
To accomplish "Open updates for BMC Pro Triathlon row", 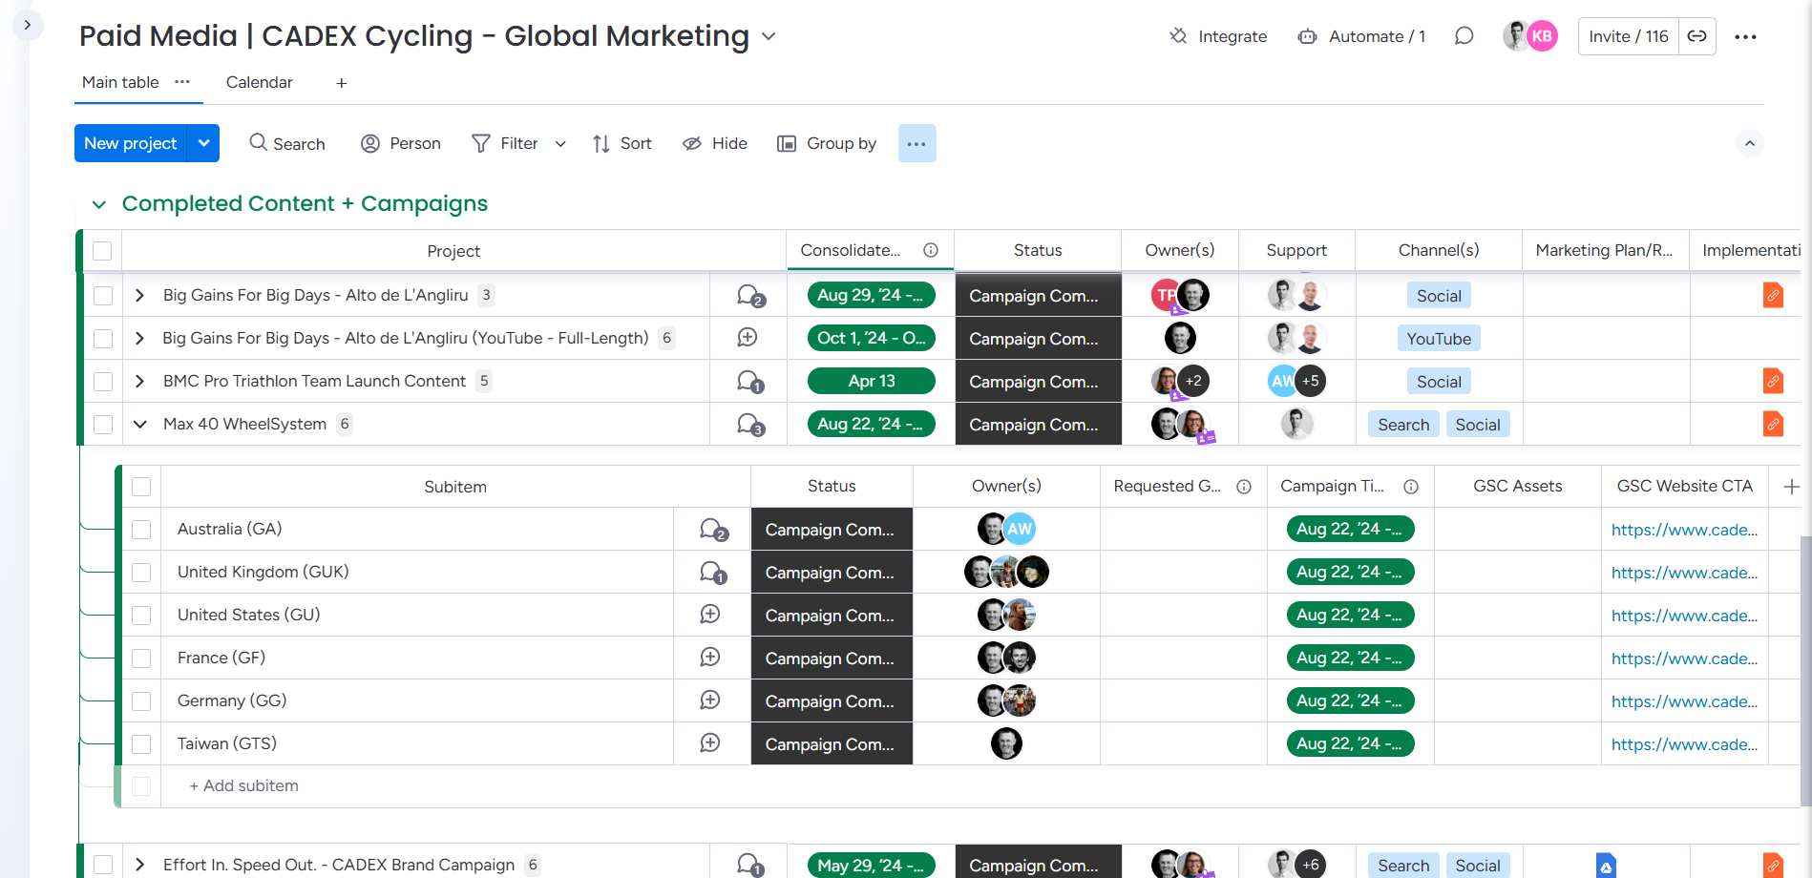I will 750,382.
